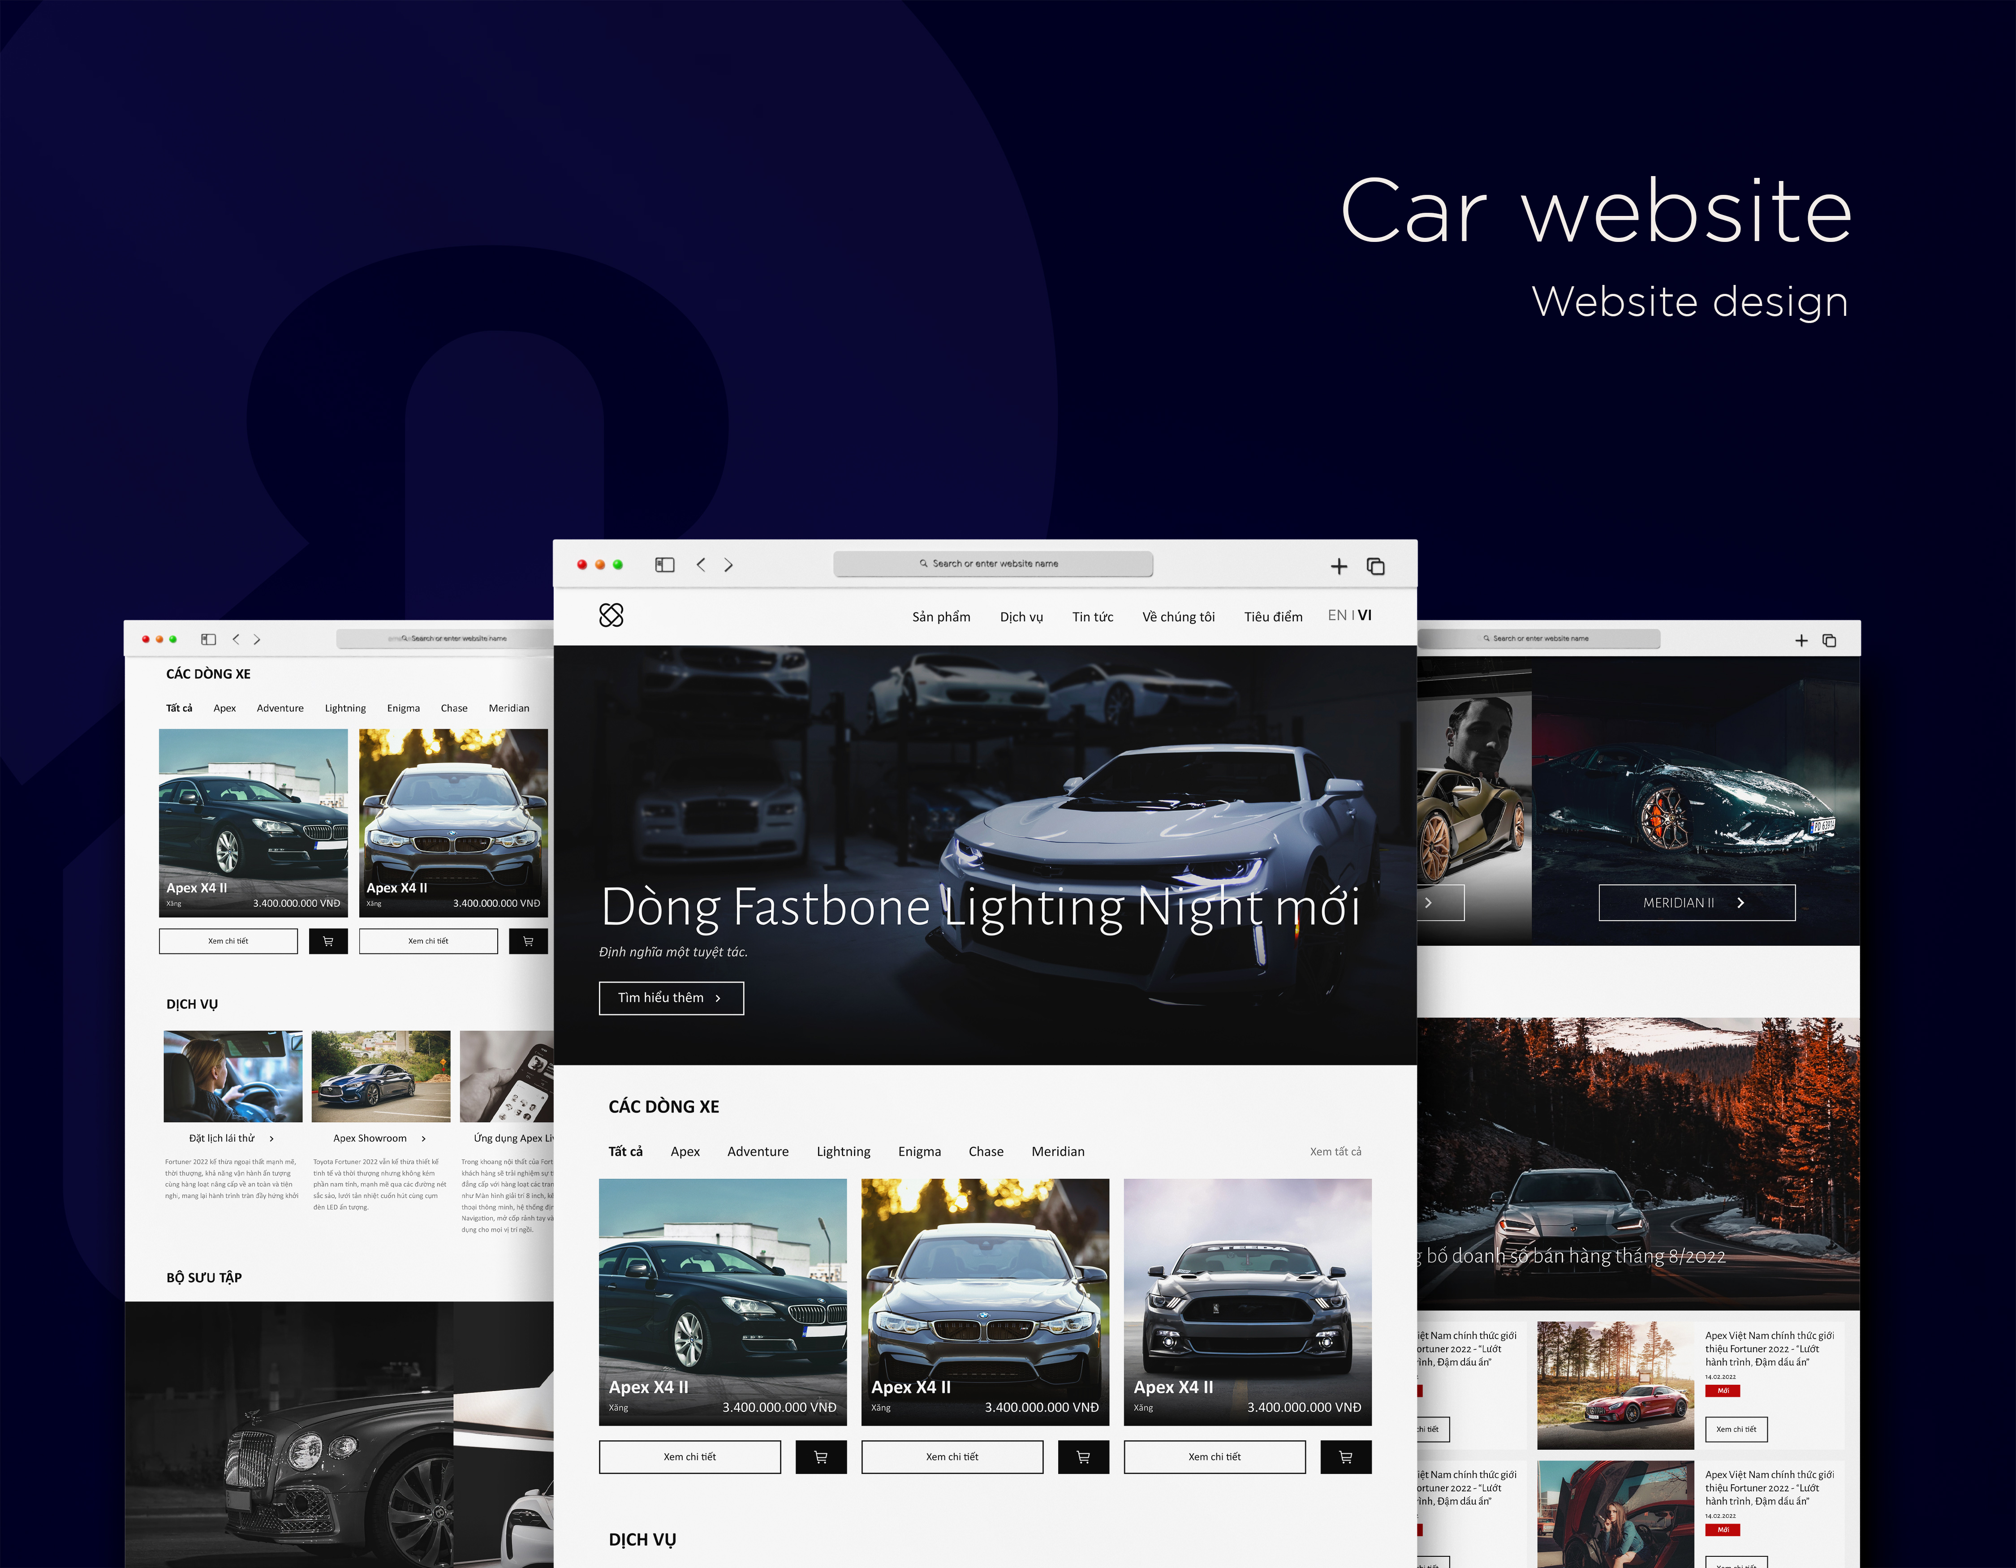
Task: Open a new tab with the center browser's plus icon
Action: coord(1339,567)
